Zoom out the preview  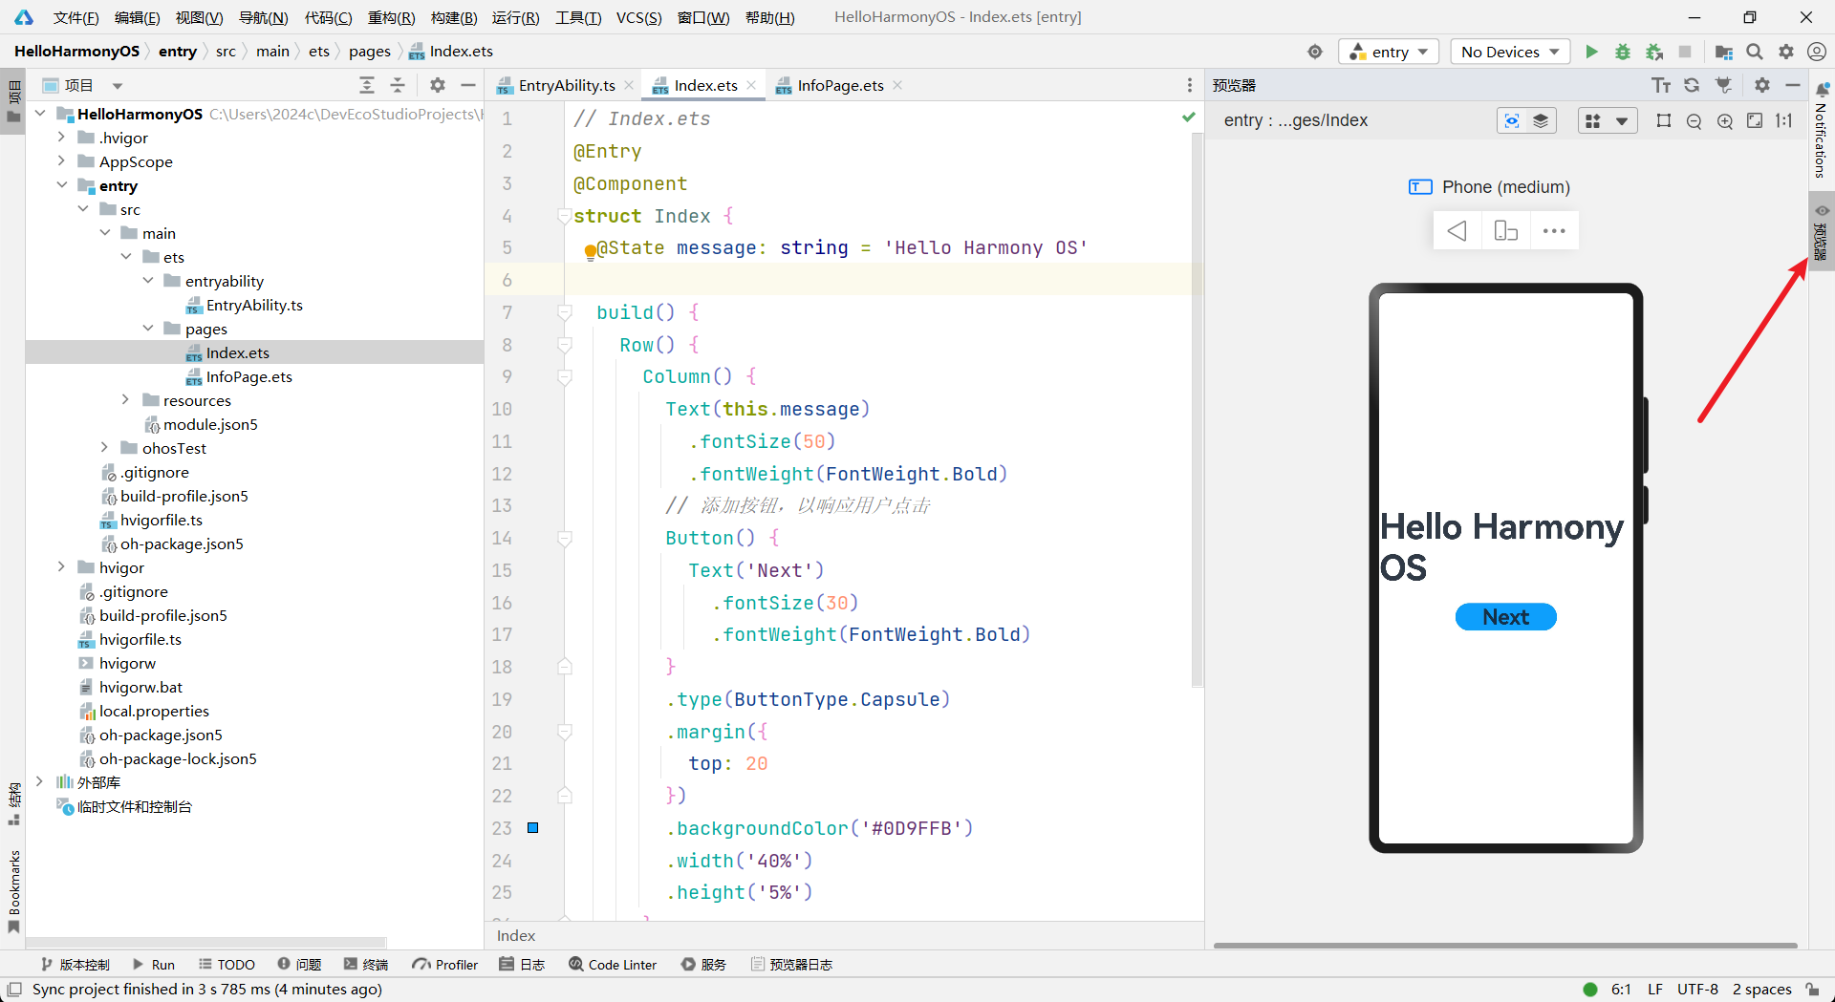click(x=1694, y=120)
